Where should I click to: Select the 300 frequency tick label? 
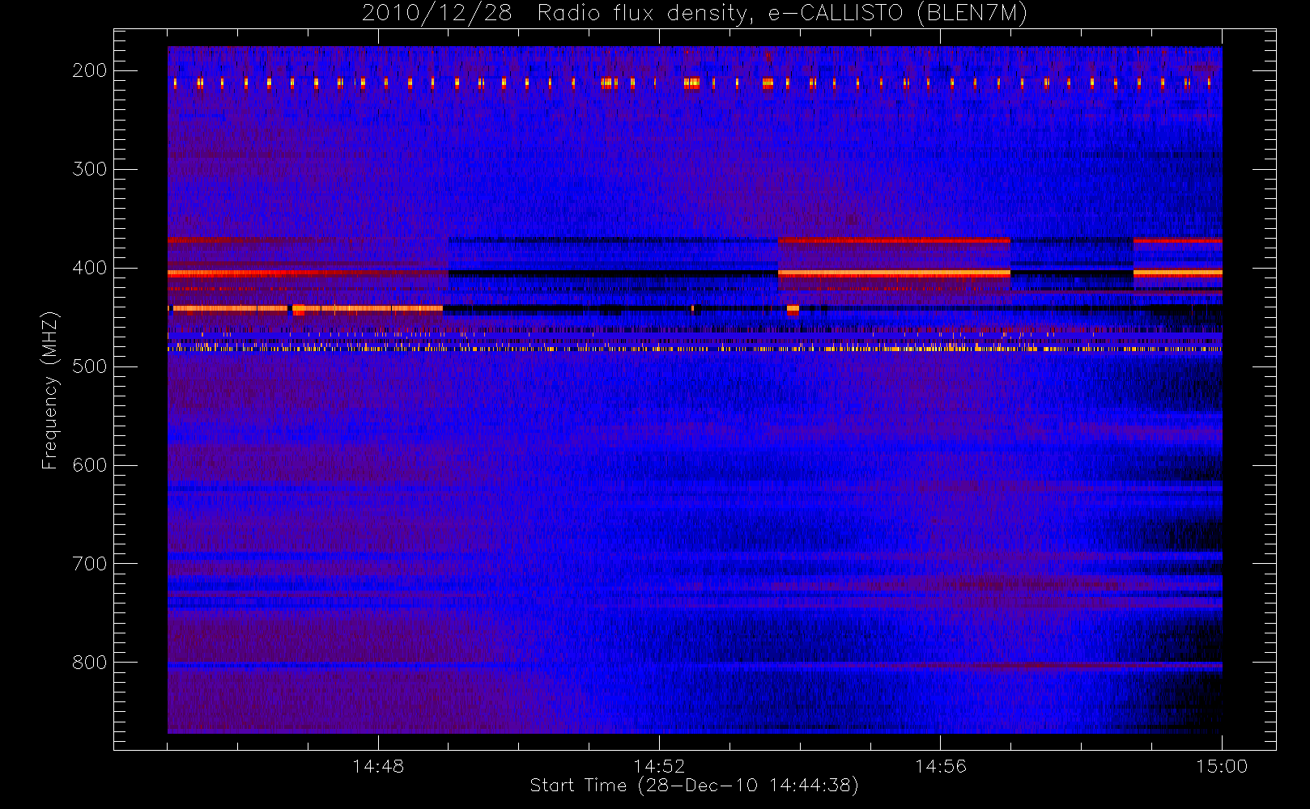point(90,169)
